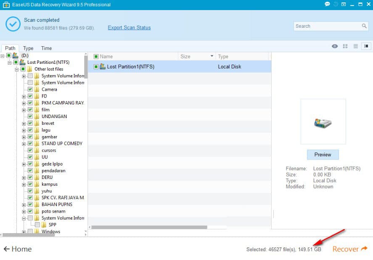Click the Other lost files folder icon

[30, 69]
